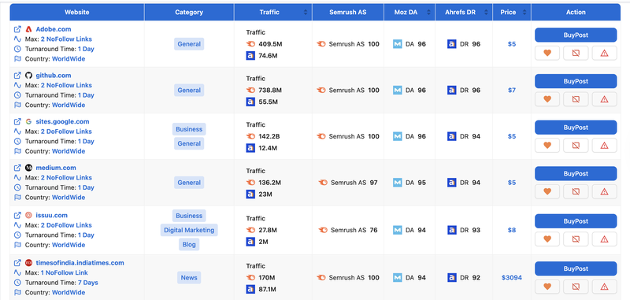Click the $7 price for github.com
Screen dimensions: 630x300
(x=511, y=90)
